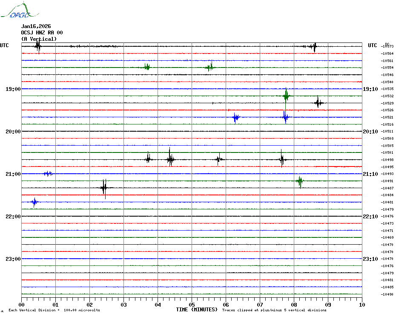The height and width of the screenshot is (316, 396).
Task: Pick the 22:00 time marker
Action: [x=13, y=217]
